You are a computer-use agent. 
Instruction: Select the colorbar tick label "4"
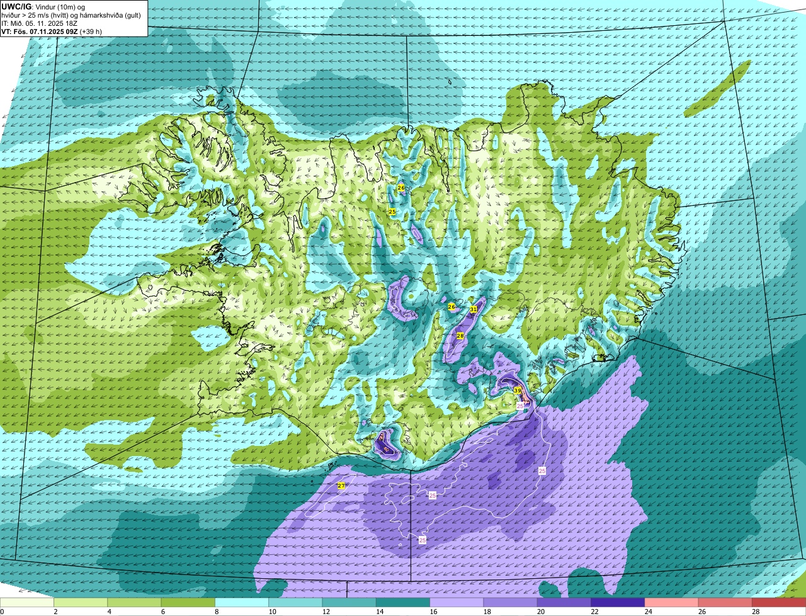[109, 612]
